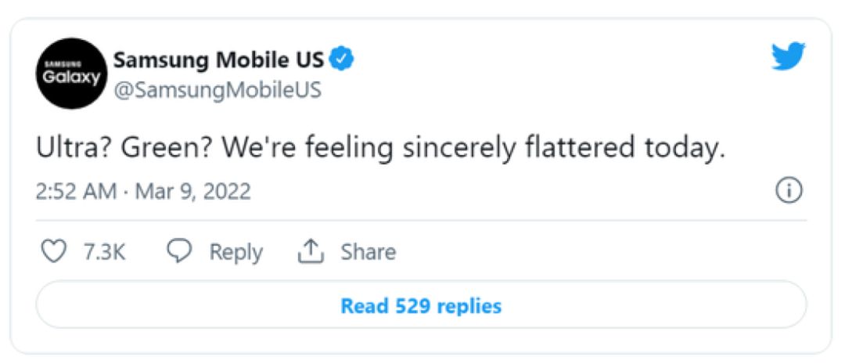The width and height of the screenshot is (845, 364).
Task: Open the 2:52 AM time link
Action: [76, 192]
